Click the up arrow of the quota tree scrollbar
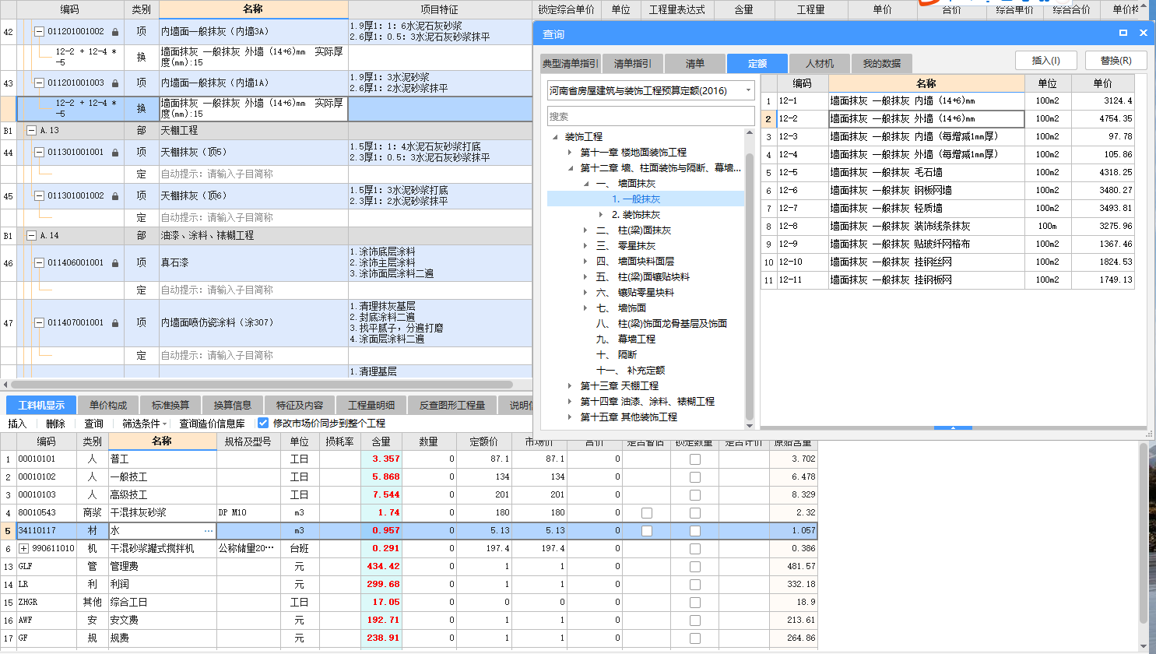The width and height of the screenshot is (1156, 654). click(x=750, y=132)
